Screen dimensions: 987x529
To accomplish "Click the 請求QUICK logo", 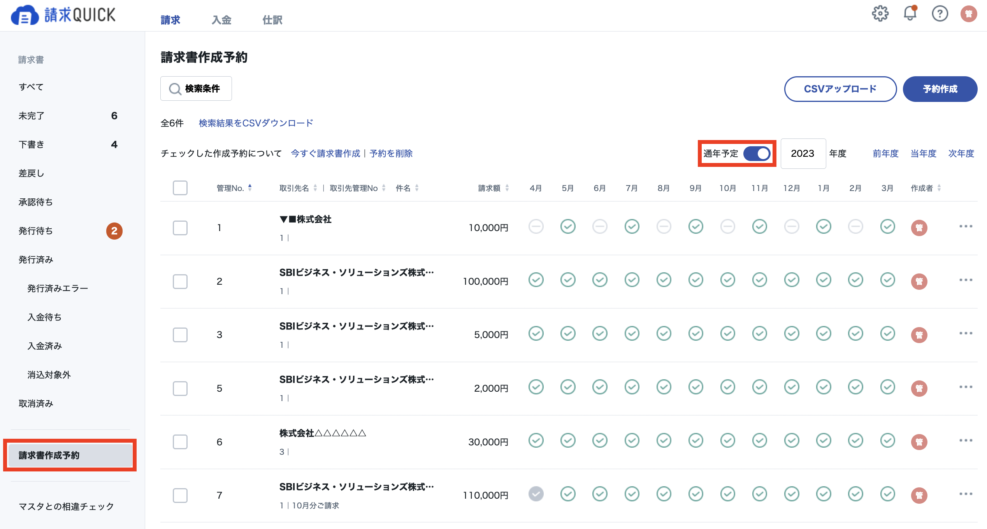I will pos(63,15).
